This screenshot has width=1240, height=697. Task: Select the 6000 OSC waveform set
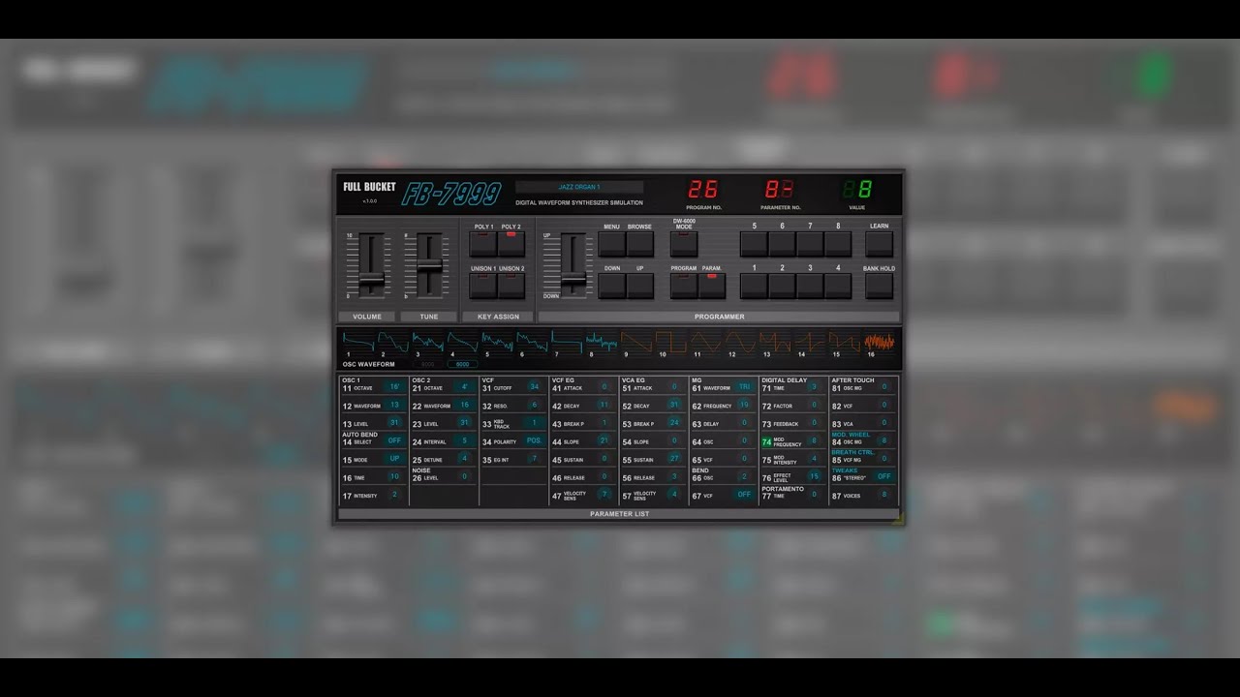click(x=462, y=364)
